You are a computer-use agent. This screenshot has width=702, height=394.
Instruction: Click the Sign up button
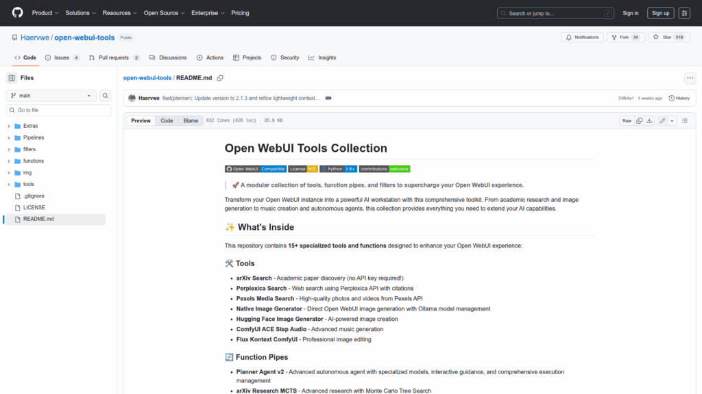(x=661, y=13)
